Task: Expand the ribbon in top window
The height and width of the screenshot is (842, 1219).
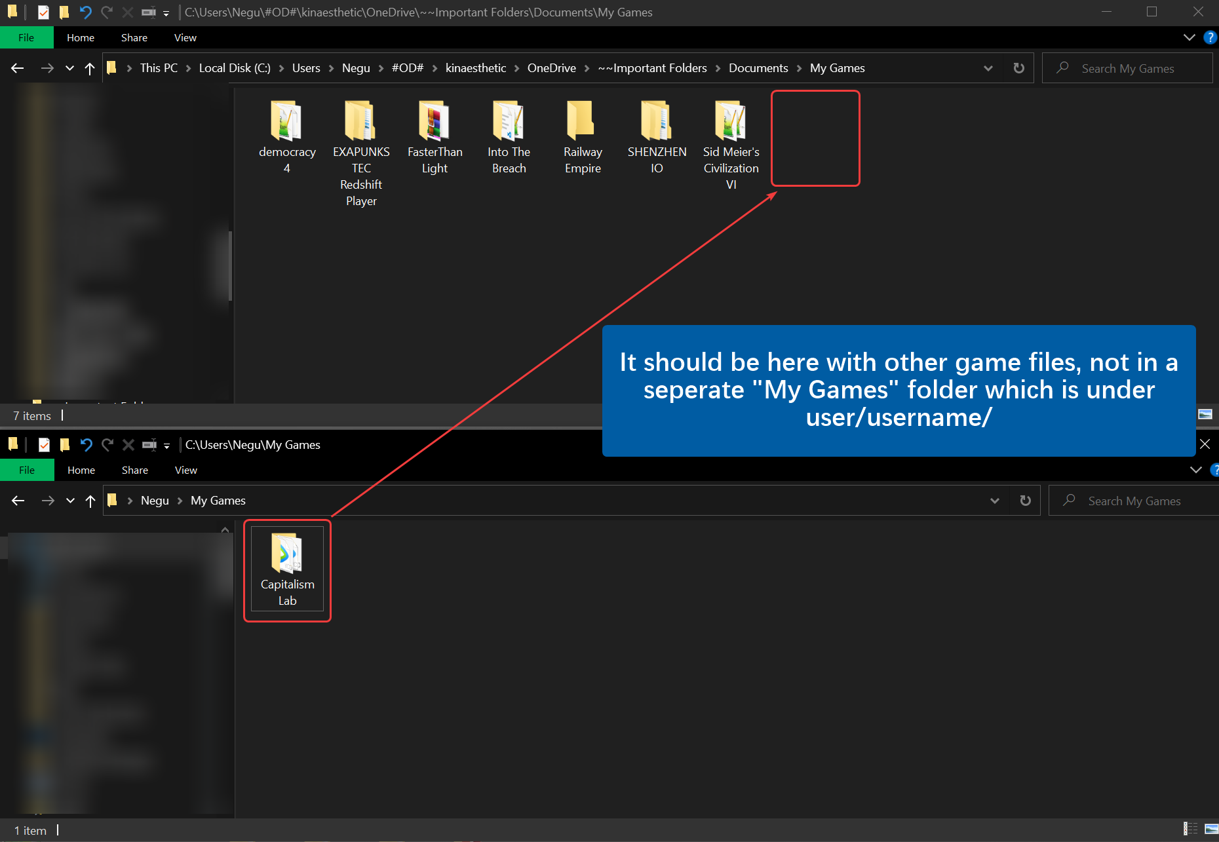Action: (x=1189, y=37)
